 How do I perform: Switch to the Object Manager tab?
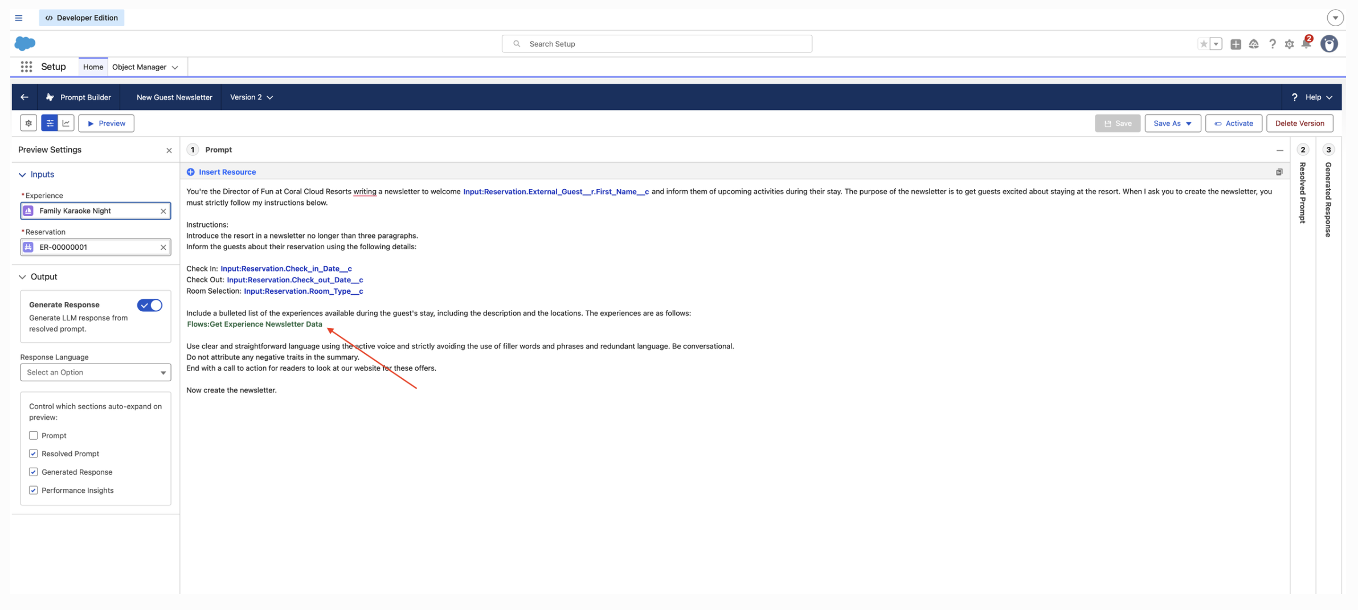point(139,67)
